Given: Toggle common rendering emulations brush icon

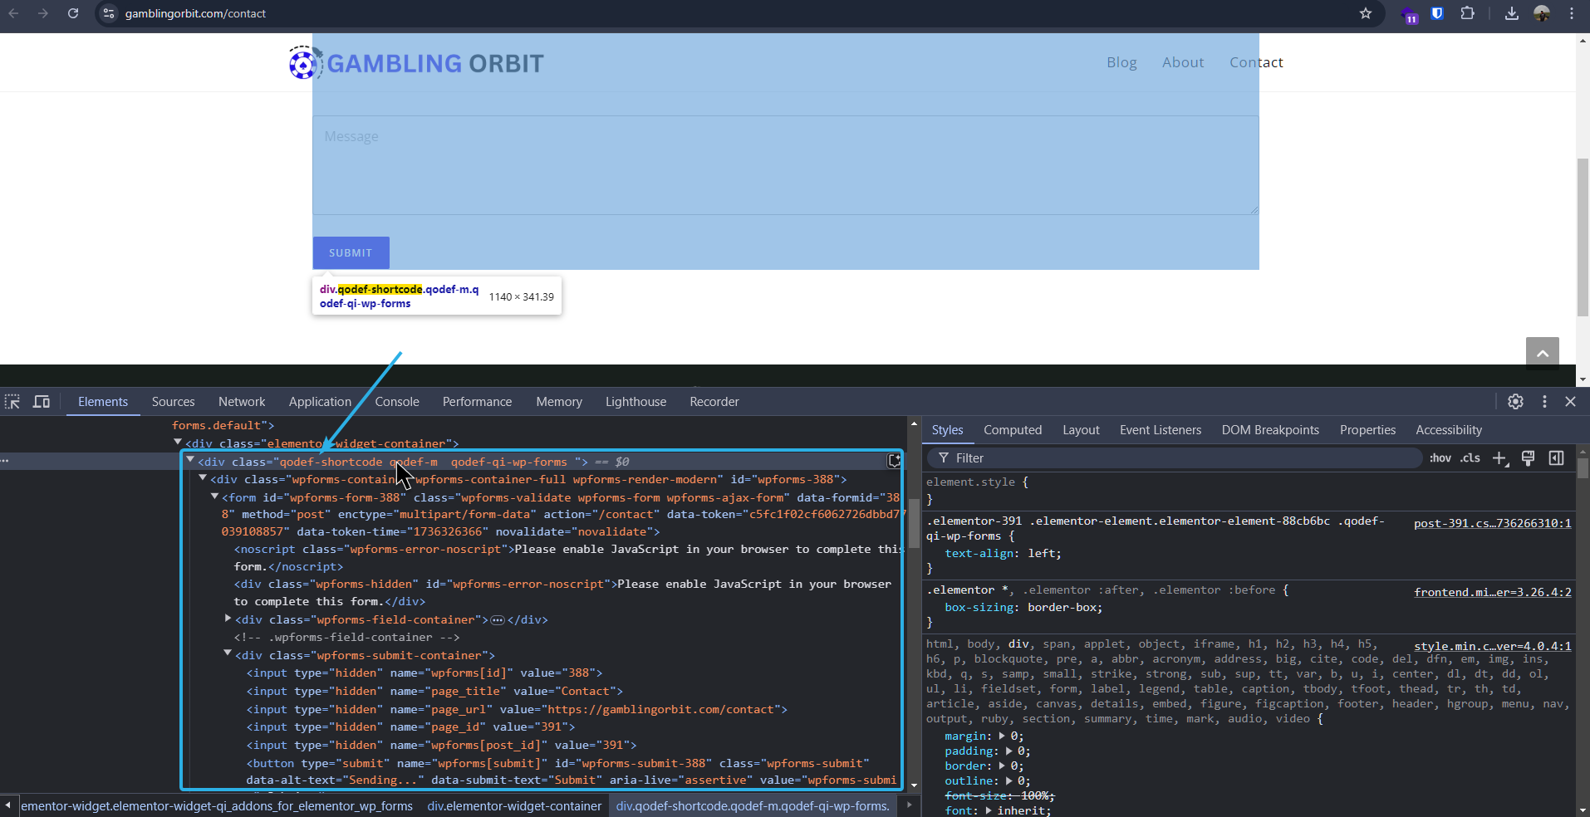Looking at the screenshot, I should pyautogui.click(x=1528, y=458).
